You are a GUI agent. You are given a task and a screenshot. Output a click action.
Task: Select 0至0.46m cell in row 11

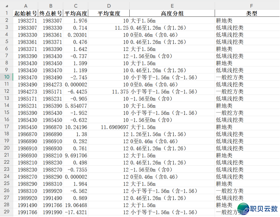pos(172,85)
